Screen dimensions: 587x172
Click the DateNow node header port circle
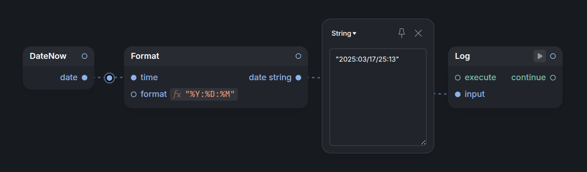tap(84, 56)
